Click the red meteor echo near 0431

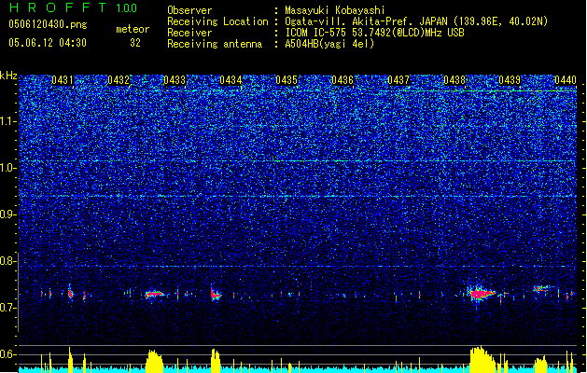point(70,293)
